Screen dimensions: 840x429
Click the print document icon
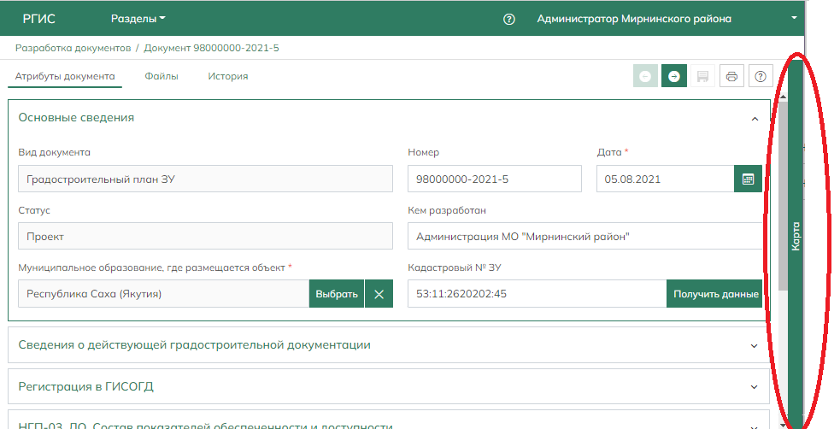click(731, 76)
